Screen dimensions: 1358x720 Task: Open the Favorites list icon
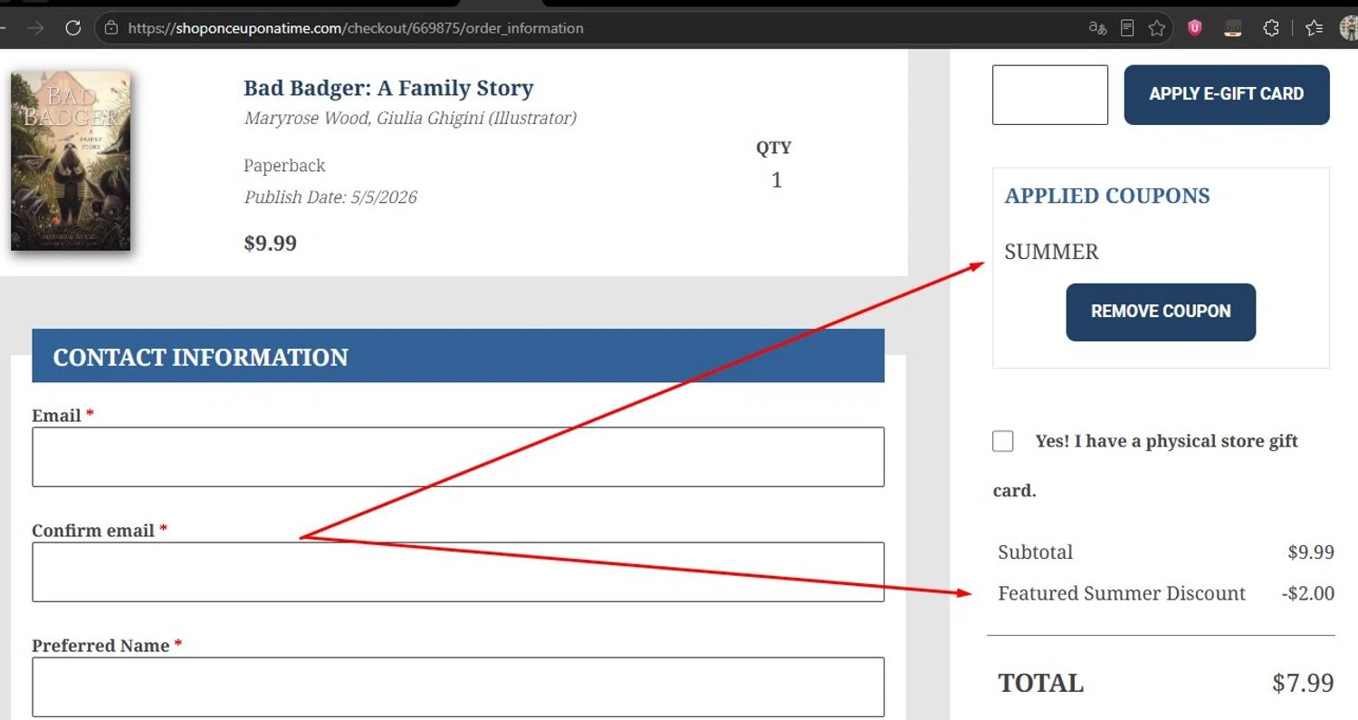click(1315, 28)
